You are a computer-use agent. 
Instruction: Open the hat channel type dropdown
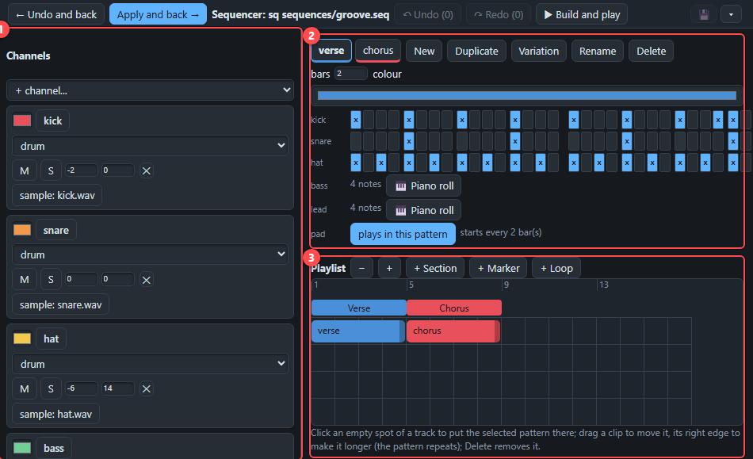pyautogui.click(x=151, y=364)
